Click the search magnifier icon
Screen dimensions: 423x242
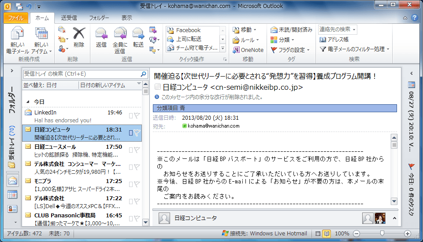[143, 74]
